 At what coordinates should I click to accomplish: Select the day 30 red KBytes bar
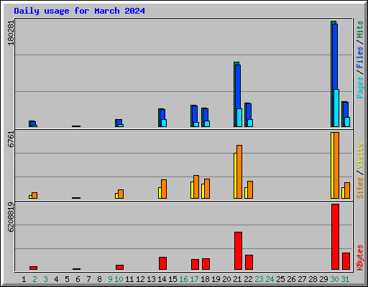tap(335, 237)
